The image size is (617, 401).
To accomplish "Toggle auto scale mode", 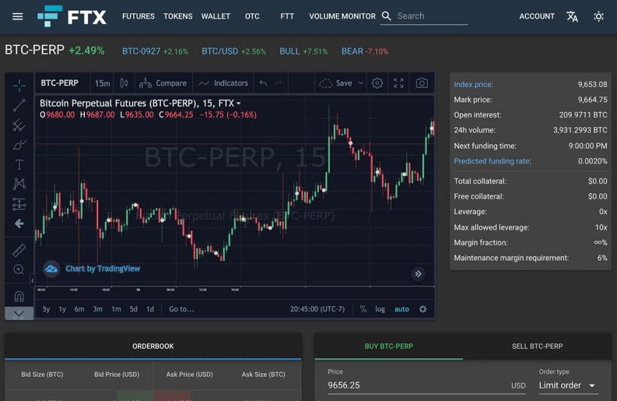I will (x=401, y=309).
